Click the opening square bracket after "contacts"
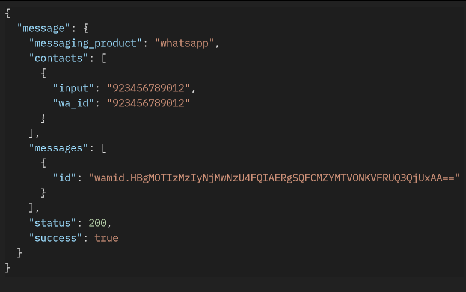 103,58
